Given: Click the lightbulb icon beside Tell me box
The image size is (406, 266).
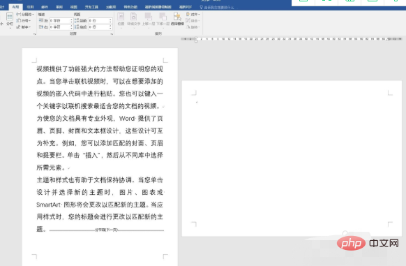Looking at the screenshot, I should tap(201, 7).
